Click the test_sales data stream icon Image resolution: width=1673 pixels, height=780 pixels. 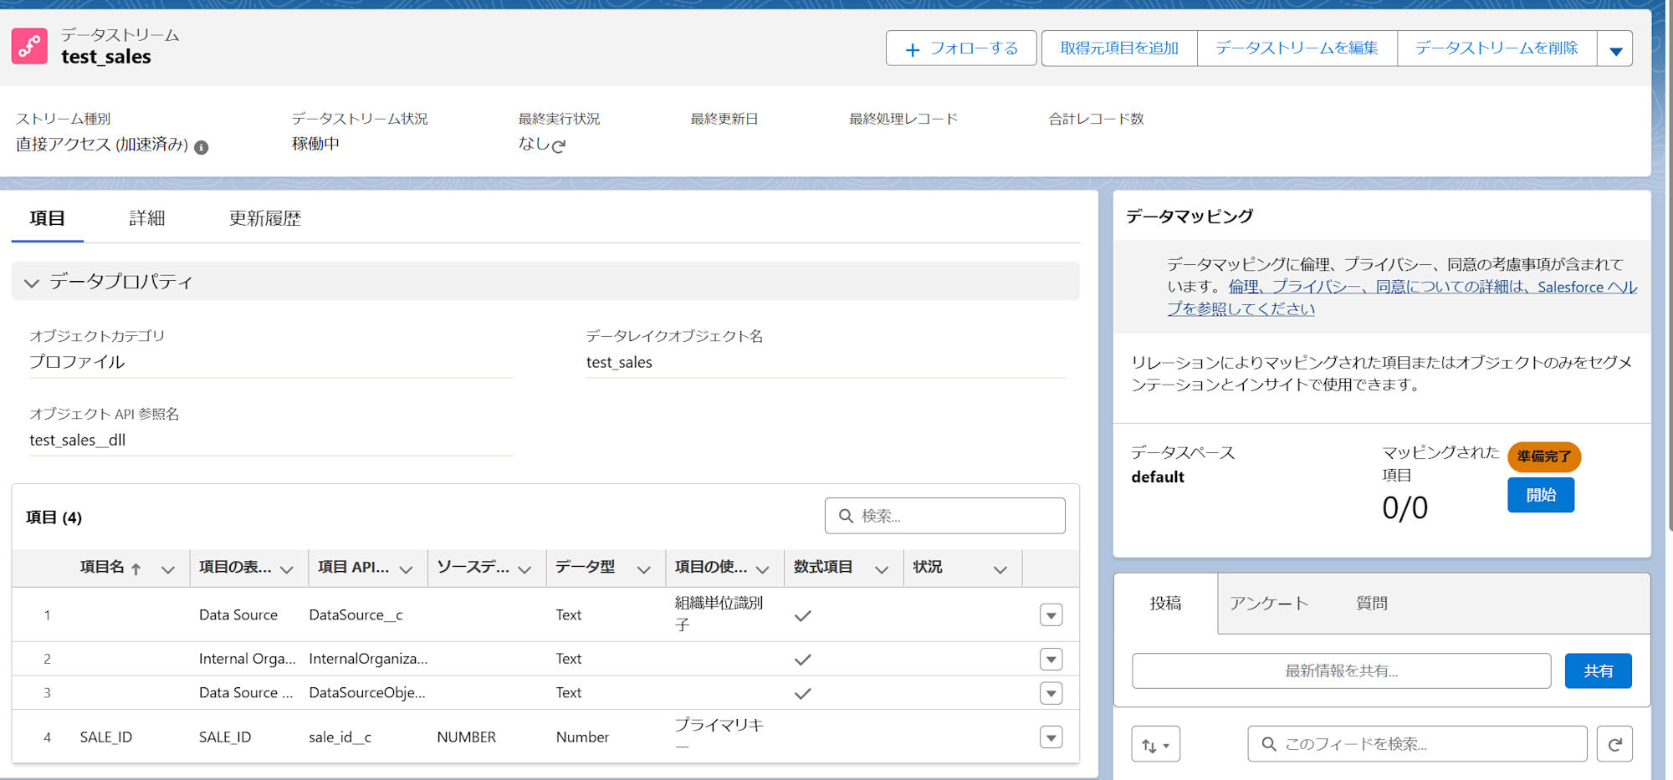click(x=29, y=46)
